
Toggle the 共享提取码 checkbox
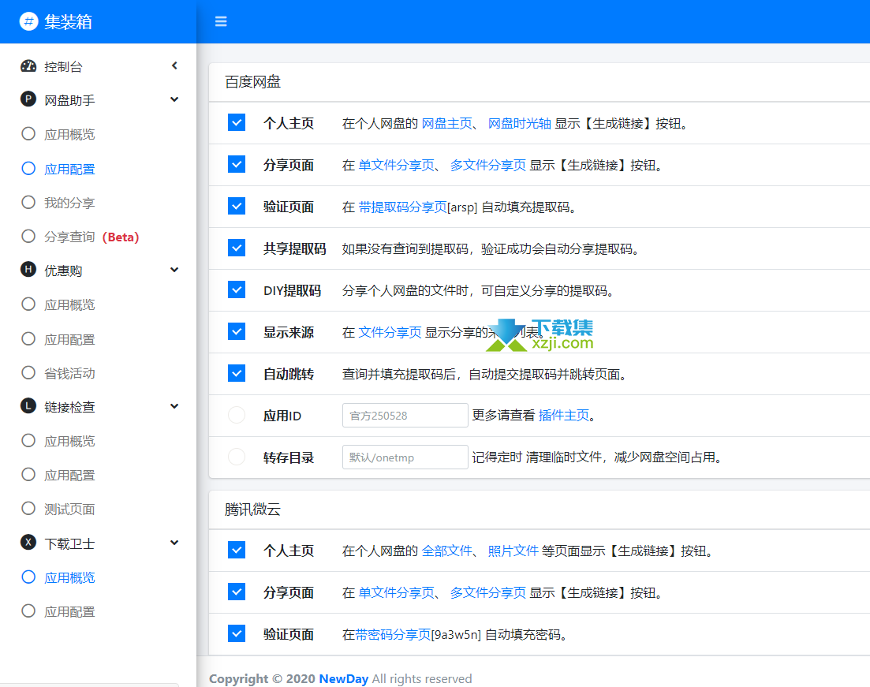pyautogui.click(x=237, y=248)
